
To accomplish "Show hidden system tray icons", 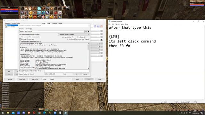I will click(179, 113).
